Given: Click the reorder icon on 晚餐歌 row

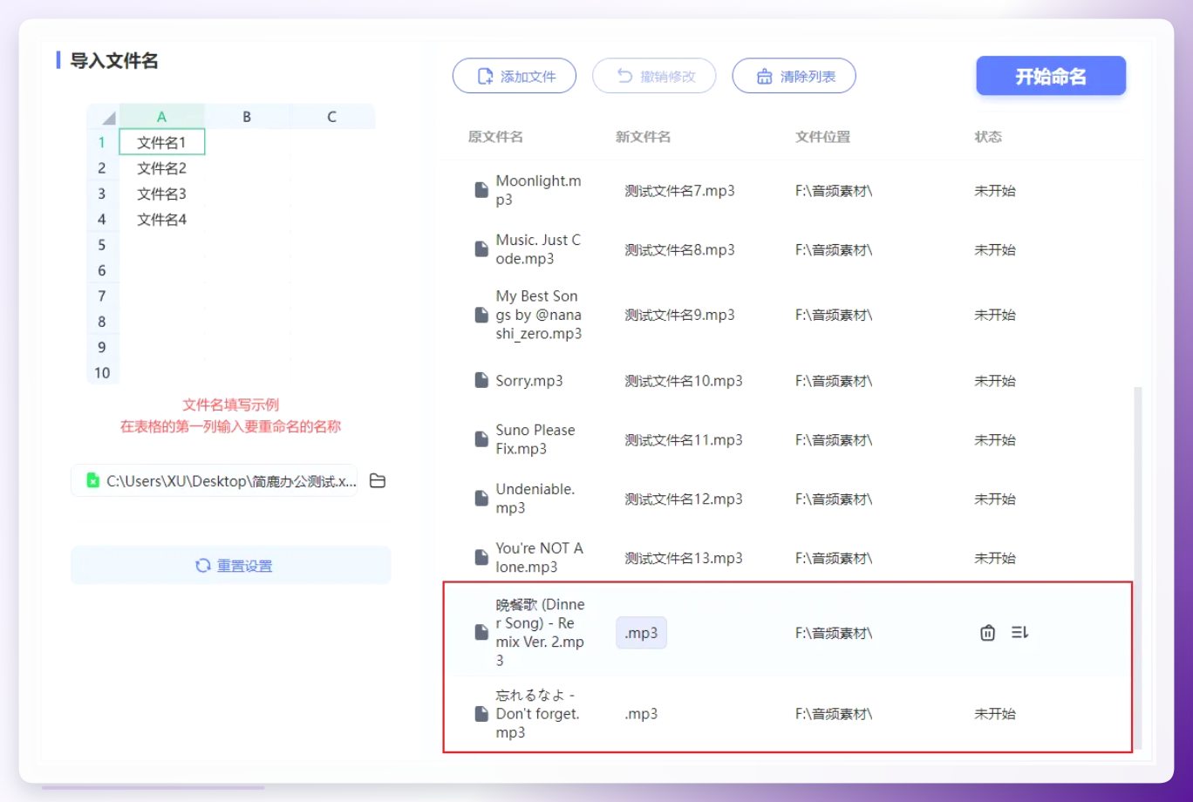Looking at the screenshot, I should [x=1019, y=633].
